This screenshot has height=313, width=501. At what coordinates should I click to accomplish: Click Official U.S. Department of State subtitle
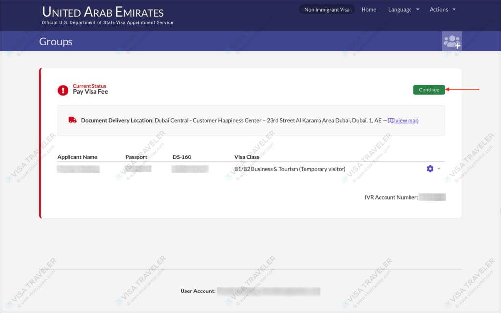107,22
